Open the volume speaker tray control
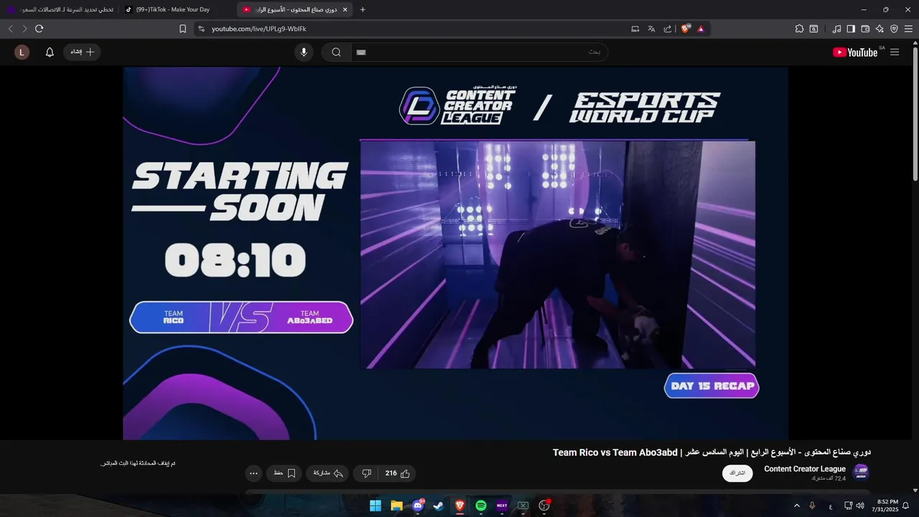919x517 pixels. (860, 506)
